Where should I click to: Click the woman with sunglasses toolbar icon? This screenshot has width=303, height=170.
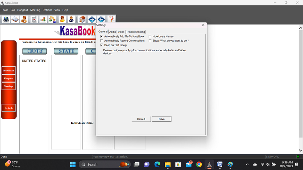(x=63, y=19)
